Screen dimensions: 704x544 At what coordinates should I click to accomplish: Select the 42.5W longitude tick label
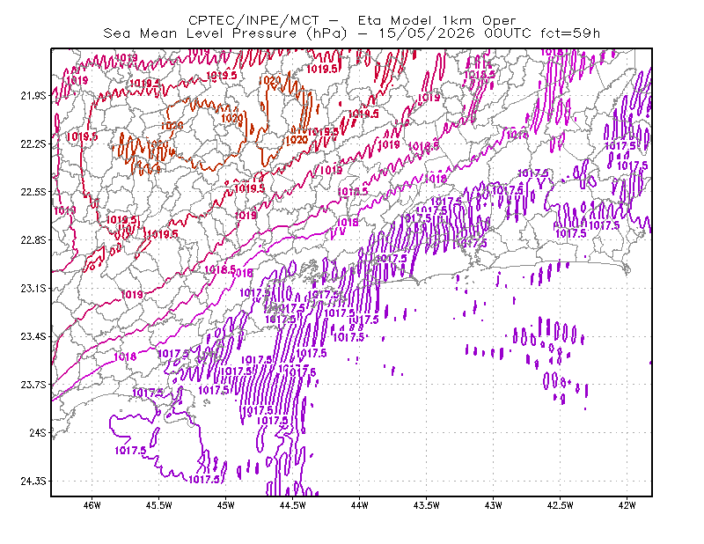pos(561,505)
